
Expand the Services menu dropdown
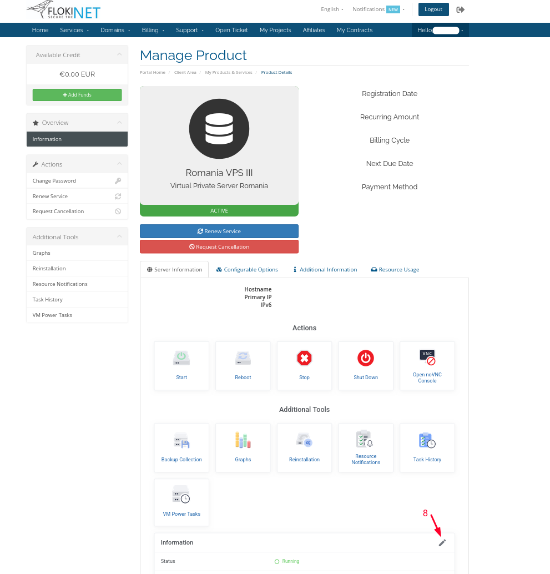[74, 30]
